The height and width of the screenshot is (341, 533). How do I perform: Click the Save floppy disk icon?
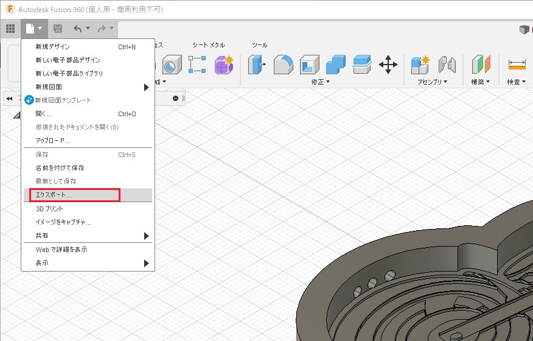pyautogui.click(x=58, y=29)
